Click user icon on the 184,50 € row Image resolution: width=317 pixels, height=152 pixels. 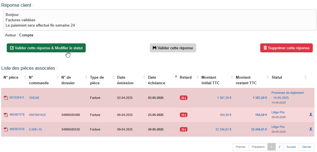pyautogui.click(x=311, y=114)
